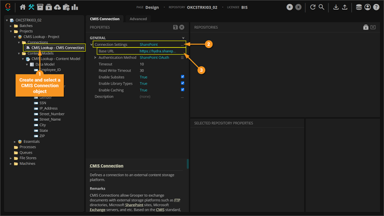The height and width of the screenshot is (216, 384).
Task: Click the Base URL value field
Action: 161,51
